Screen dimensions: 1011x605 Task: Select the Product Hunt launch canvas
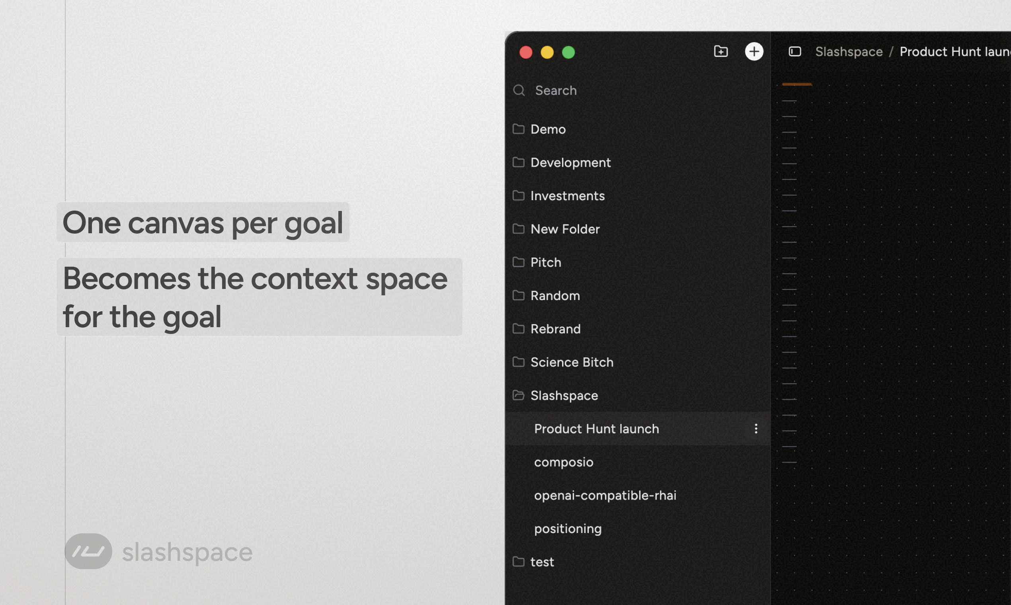click(638, 429)
